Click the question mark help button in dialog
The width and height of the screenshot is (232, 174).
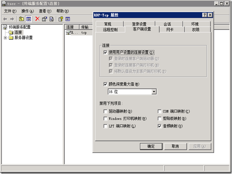pos(205,15)
